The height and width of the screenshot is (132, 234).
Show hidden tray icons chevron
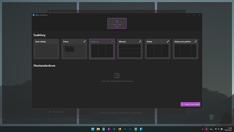(203, 129)
